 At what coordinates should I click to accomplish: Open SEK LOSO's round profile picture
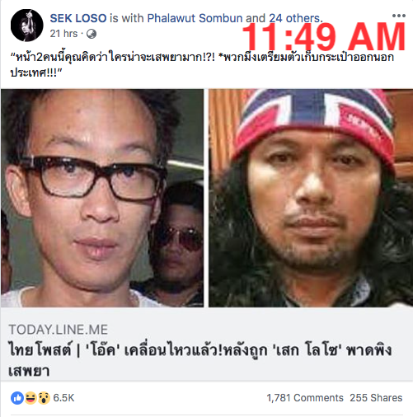(27, 26)
